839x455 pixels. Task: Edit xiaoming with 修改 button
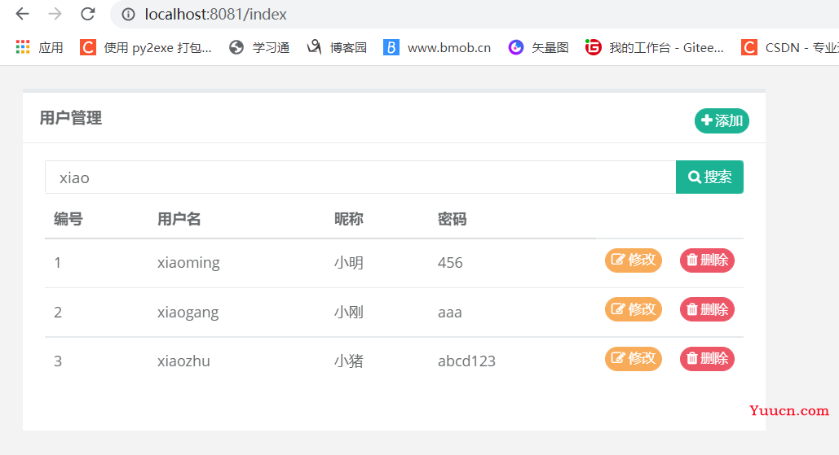(x=634, y=260)
